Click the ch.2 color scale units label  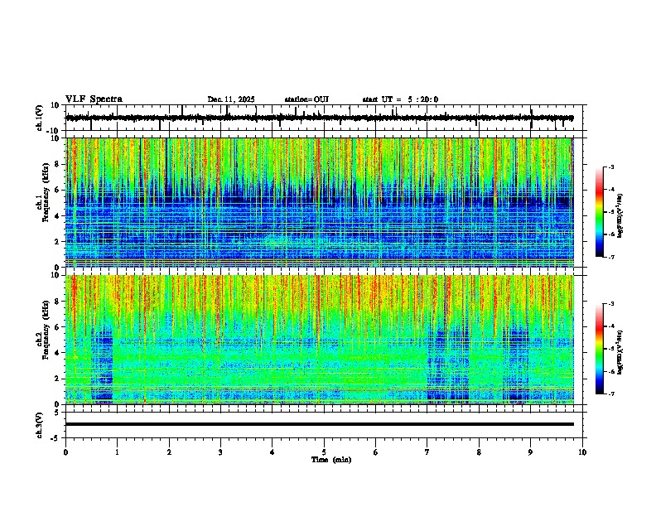[x=620, y=352]
